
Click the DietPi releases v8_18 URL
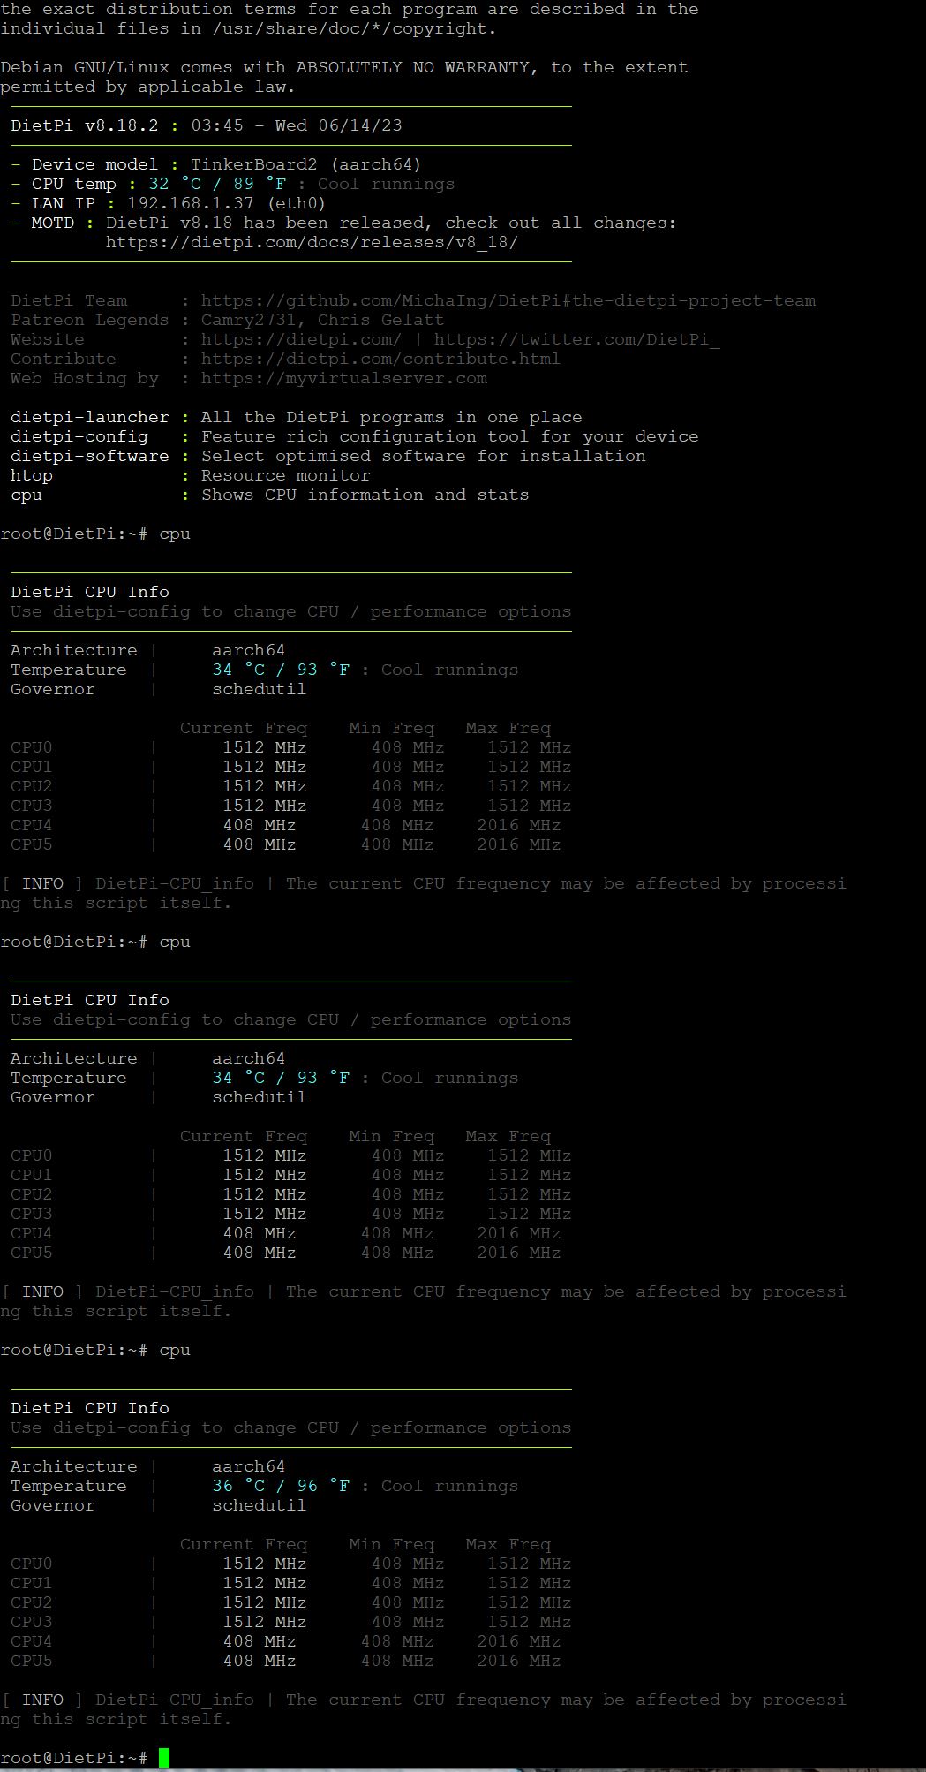click(x=312, y=242)
